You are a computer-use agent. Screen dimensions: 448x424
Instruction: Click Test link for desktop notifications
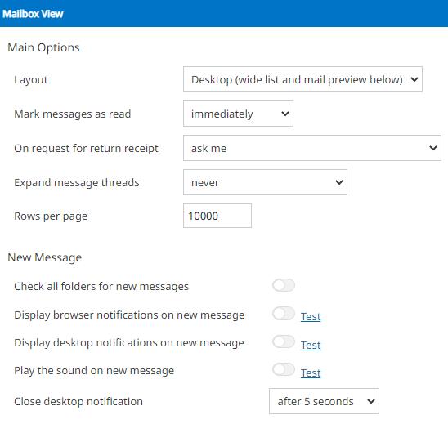311,346
